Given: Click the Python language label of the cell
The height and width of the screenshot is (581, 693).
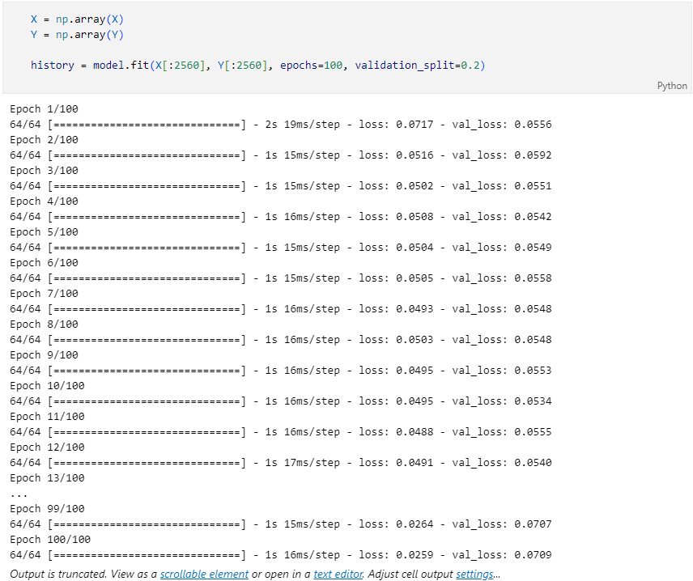Looking at the screenshot, I should click(x=672, y=86).
